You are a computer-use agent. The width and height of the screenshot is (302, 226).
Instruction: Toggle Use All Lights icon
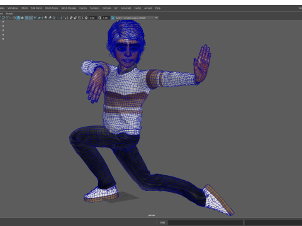(35, 18)
